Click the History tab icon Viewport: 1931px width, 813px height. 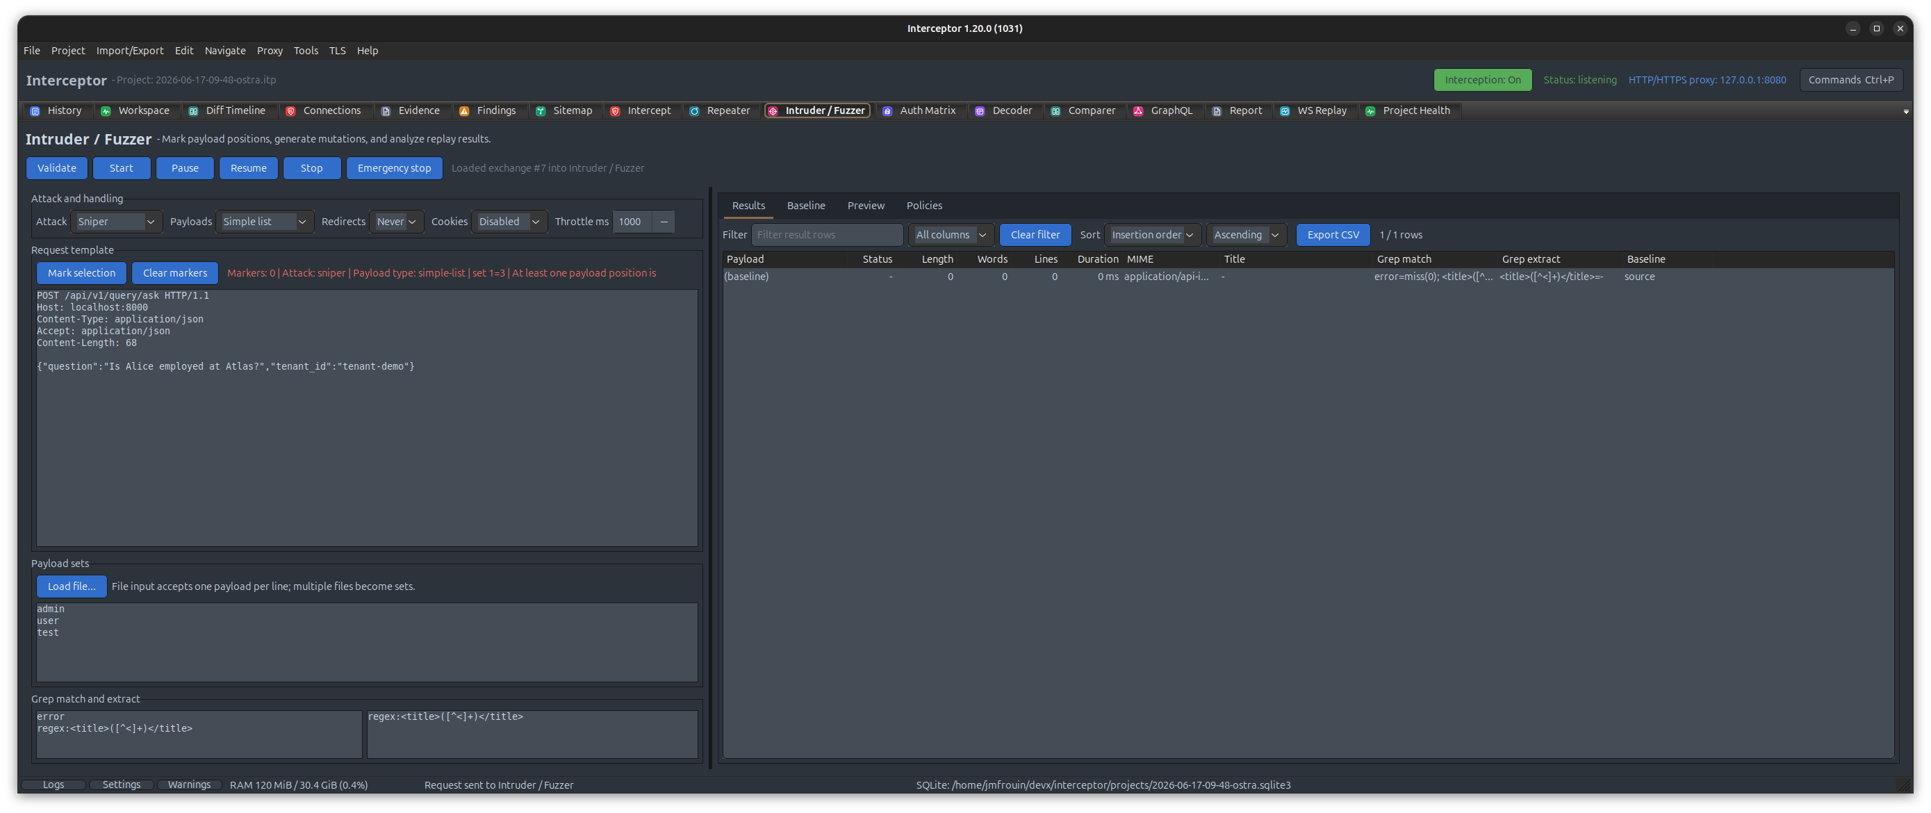click(35, 111)
